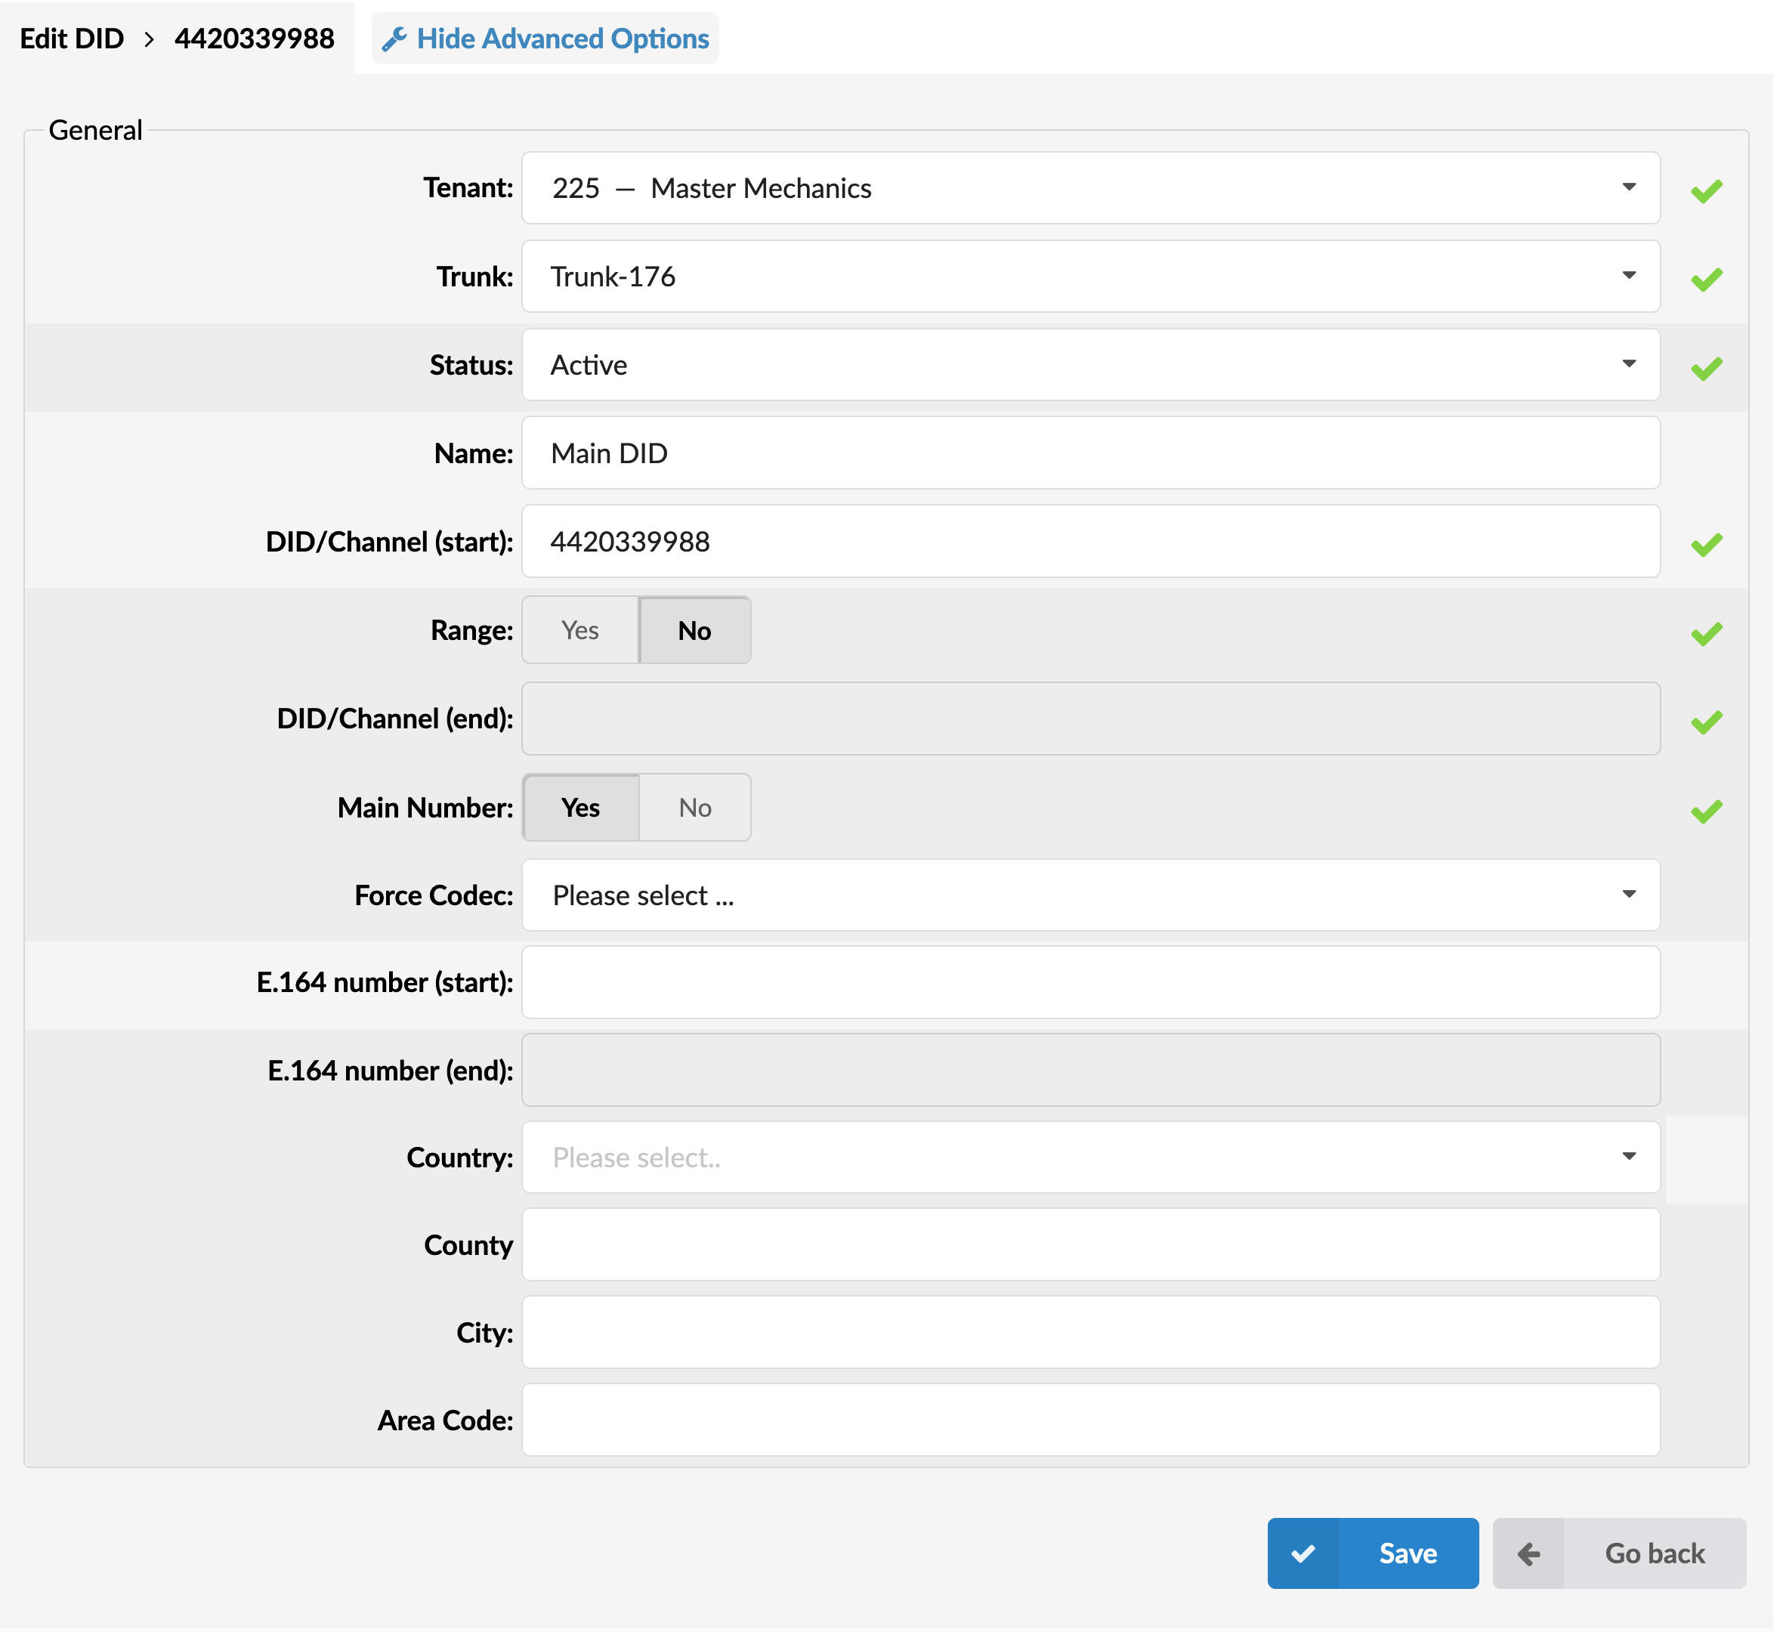
Task: Hide Advanced Options link
Action: (545, 39)
